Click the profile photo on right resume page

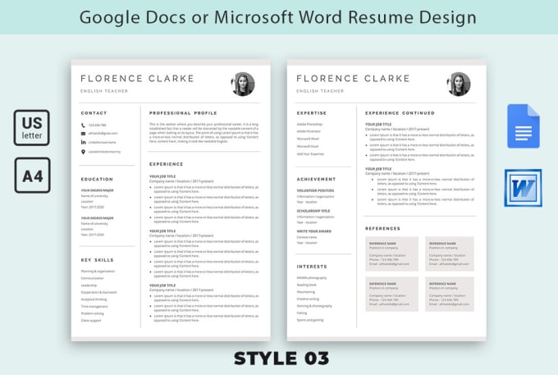coord(459,84)
